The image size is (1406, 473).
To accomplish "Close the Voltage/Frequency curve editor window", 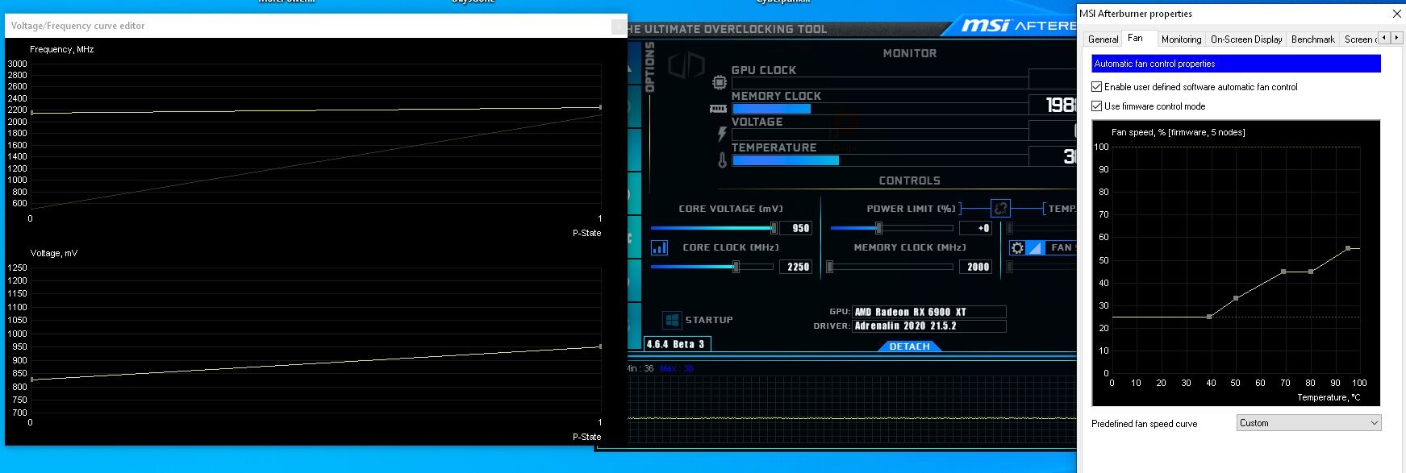I will (x=618, y=26).
